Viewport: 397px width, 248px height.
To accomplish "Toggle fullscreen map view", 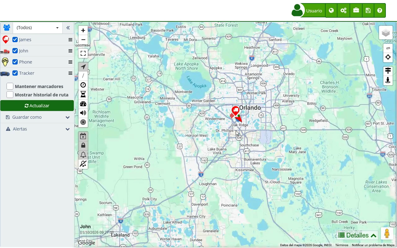I will click(x=83, y=53).
